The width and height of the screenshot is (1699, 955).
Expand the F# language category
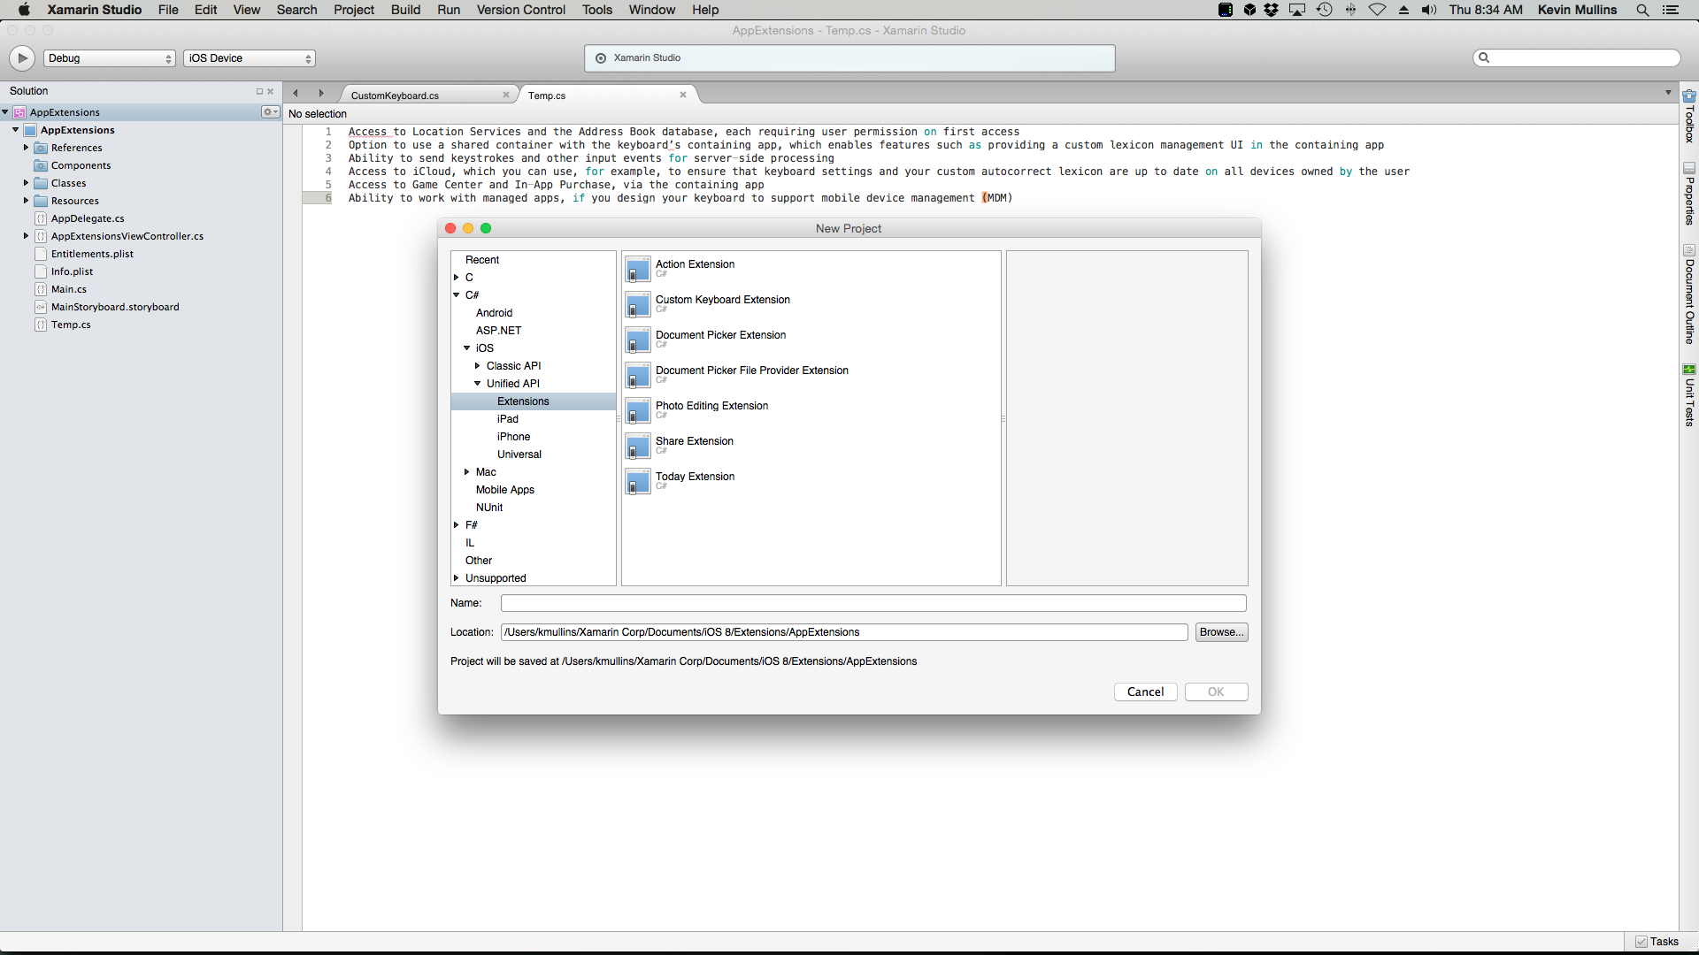[x=457, y=523]
